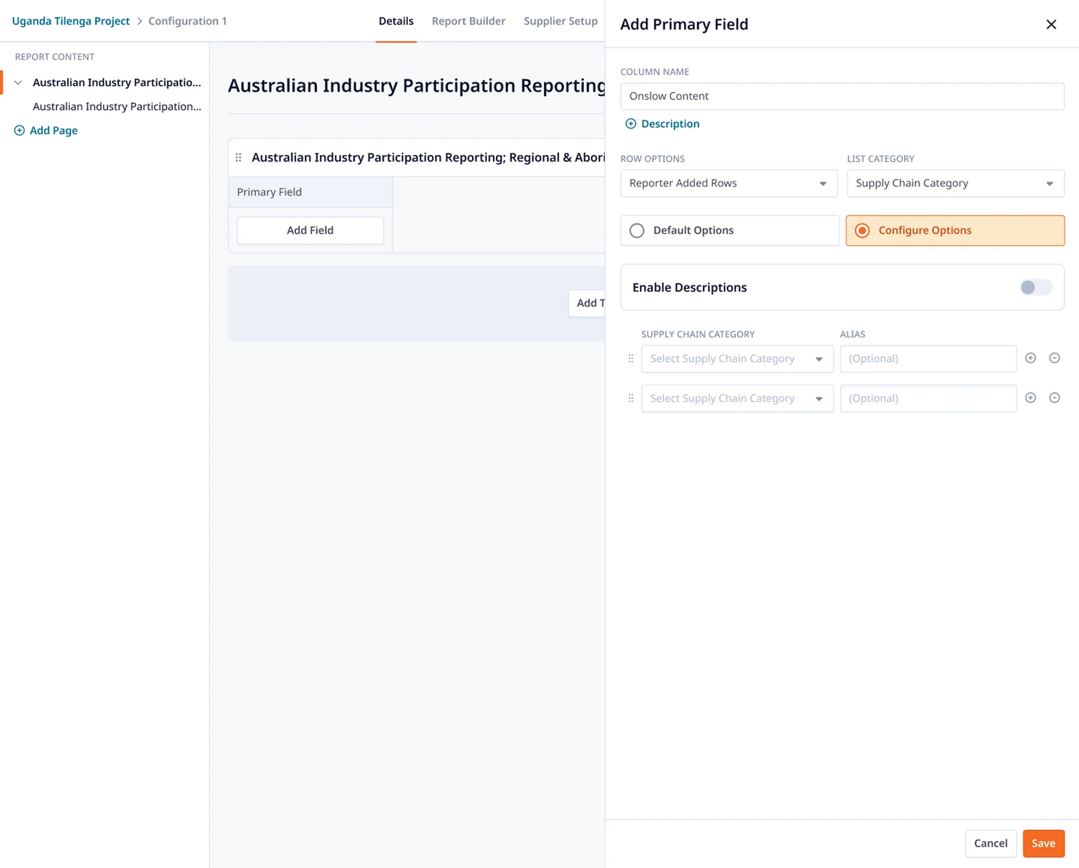This screenshot has height=868, width=1079.
Task: Click the Enable Descriptions label
Action: click(689, 287)
